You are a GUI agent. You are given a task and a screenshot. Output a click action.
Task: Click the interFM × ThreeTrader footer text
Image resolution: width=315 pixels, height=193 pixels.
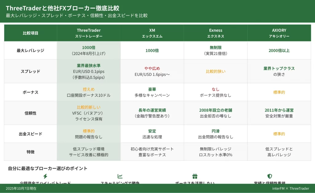click(x=290, y=188)
